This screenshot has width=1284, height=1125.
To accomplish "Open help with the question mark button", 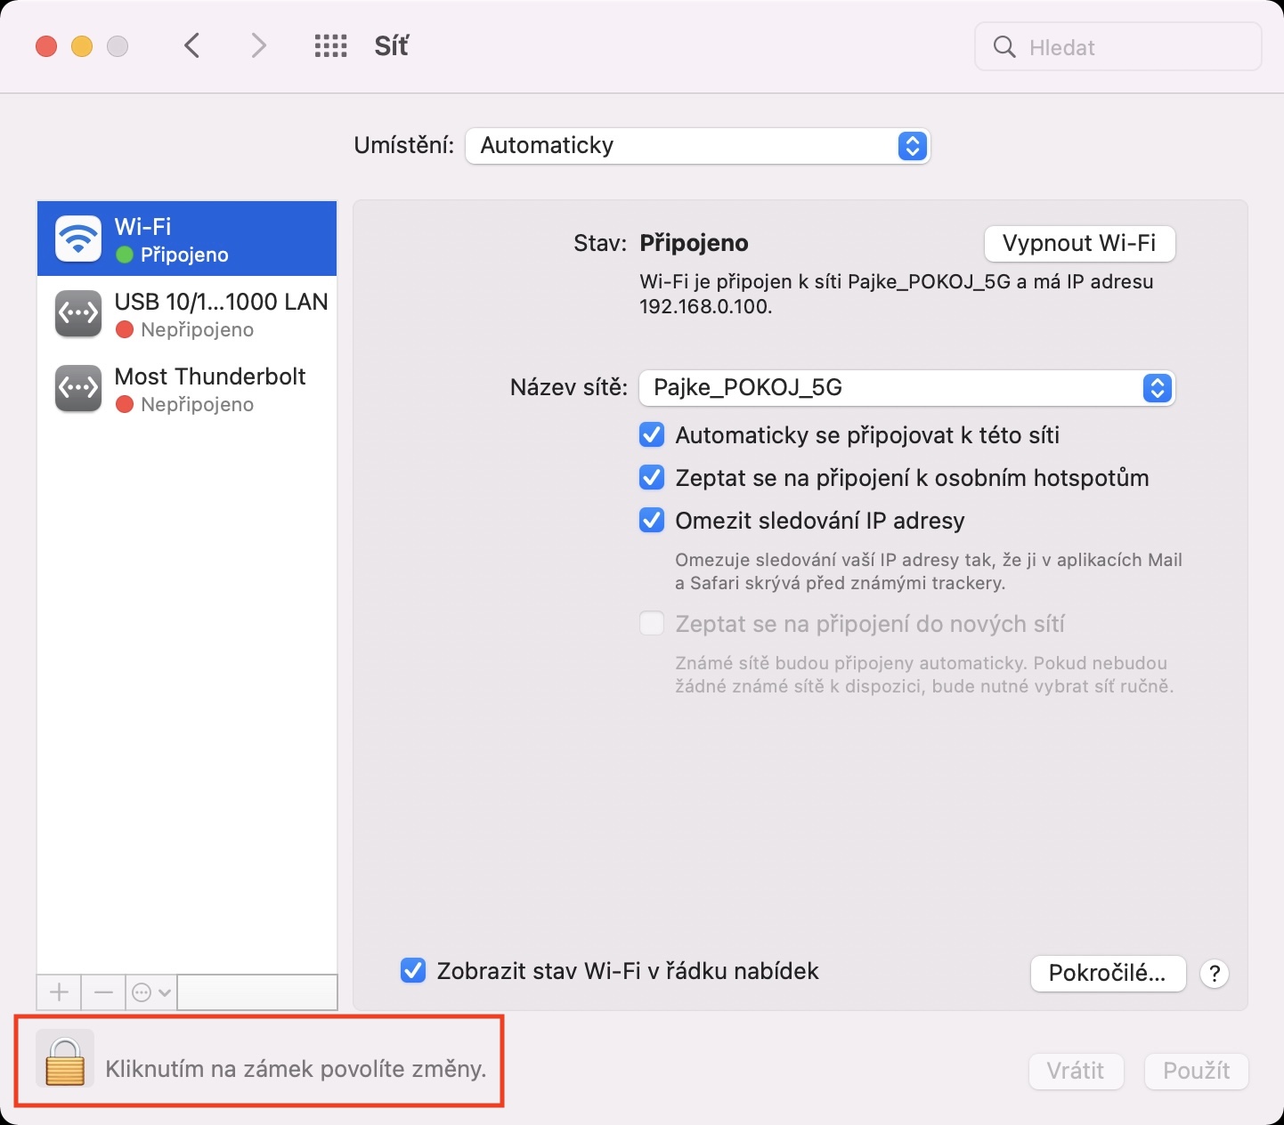I will click(1215, 974).
